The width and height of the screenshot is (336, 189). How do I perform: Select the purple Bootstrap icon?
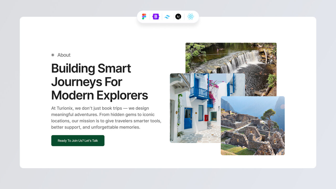point(156,17)
